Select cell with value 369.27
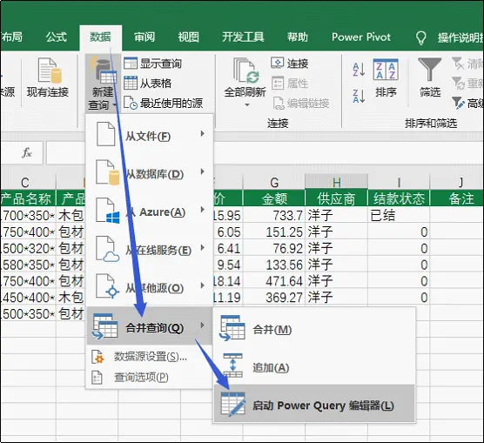The width and height of the screenshot is (484, 443). point(274,298)
